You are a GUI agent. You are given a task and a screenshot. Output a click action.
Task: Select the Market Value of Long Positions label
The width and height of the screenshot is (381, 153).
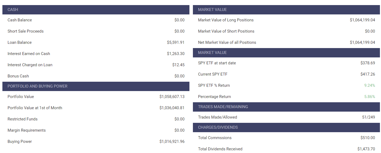[226, 20]
